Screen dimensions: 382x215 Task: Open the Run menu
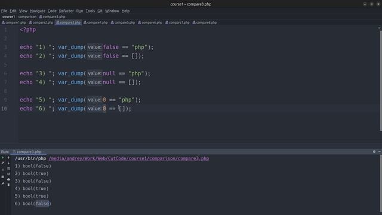pyautogui.click(x=79, y=11)
